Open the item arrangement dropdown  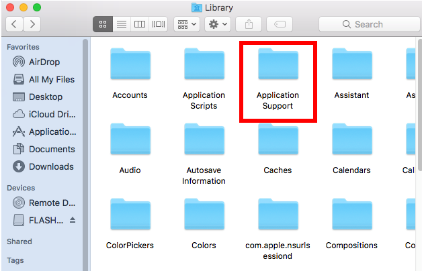pos(187,24)
